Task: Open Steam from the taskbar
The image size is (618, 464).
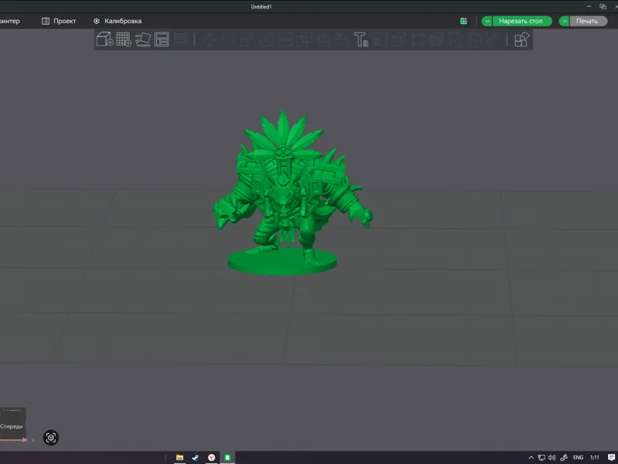Action: pyautogui.click(x=195, y=457)
